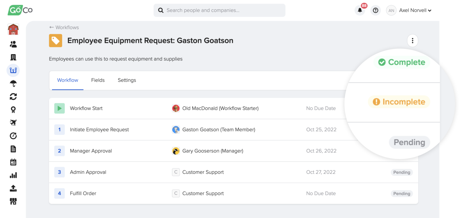Open the notifications bell
460x218 pixels.
click(x=360, y=10)
